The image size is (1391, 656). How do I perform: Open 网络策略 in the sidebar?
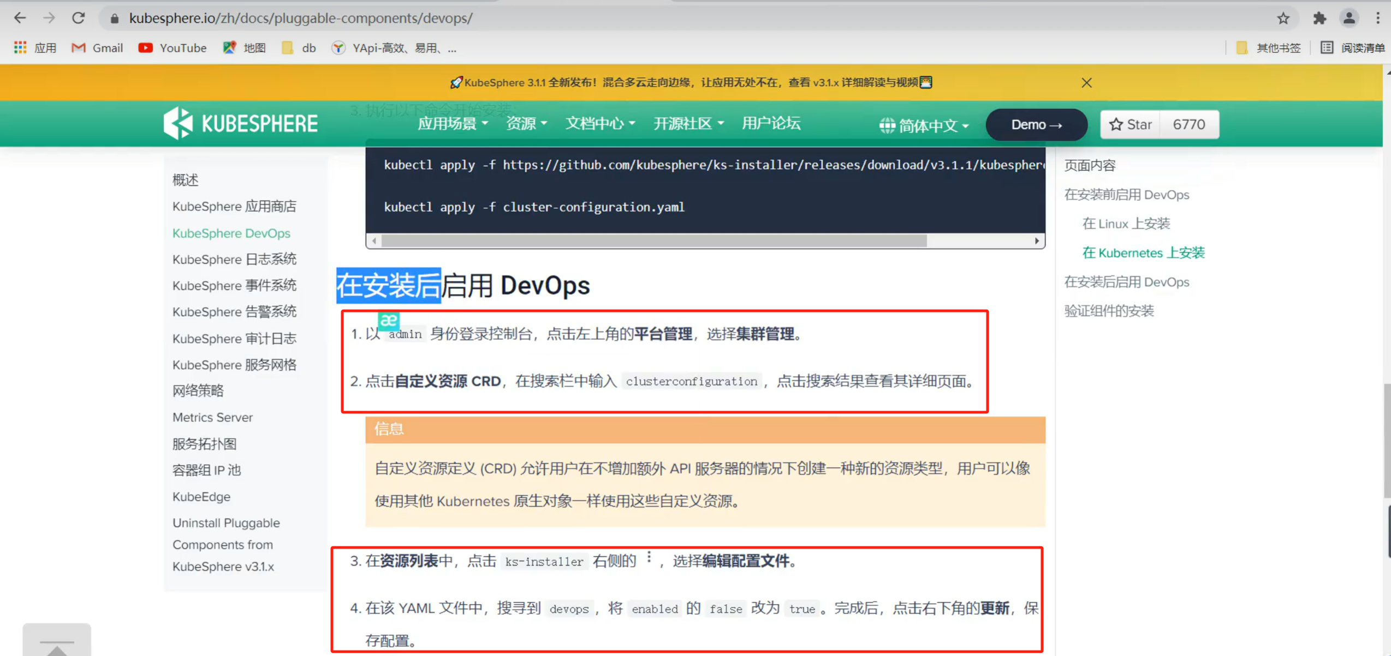tap(198, 390)
